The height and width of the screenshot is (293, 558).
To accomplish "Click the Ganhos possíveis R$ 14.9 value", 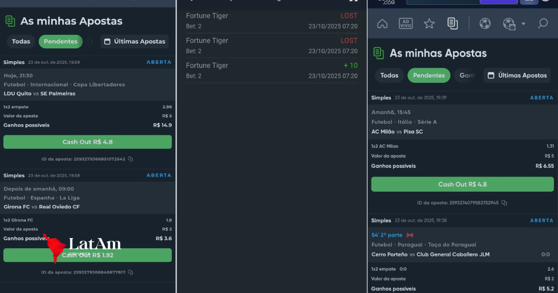I will pyautogui.click(x=162, y=125).
